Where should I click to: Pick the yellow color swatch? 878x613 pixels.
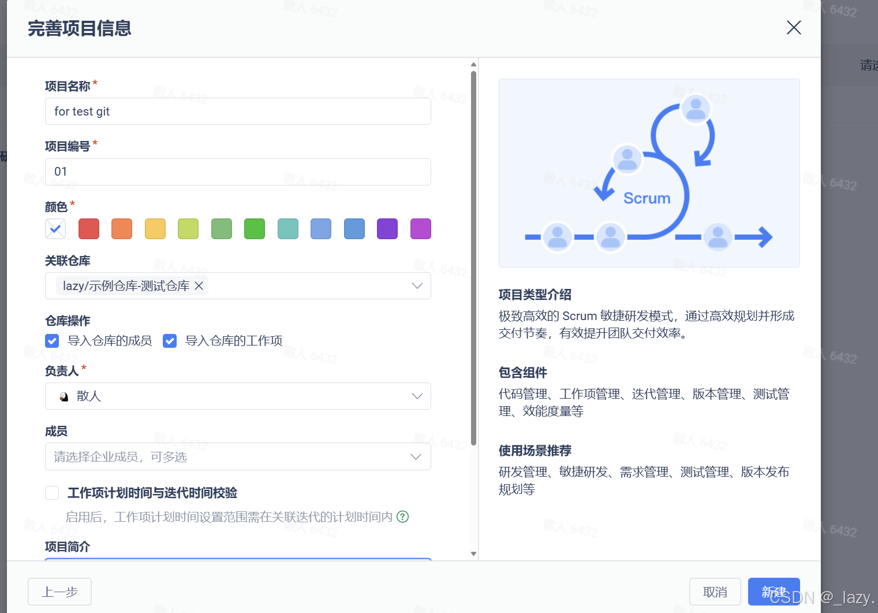point(155,229)
